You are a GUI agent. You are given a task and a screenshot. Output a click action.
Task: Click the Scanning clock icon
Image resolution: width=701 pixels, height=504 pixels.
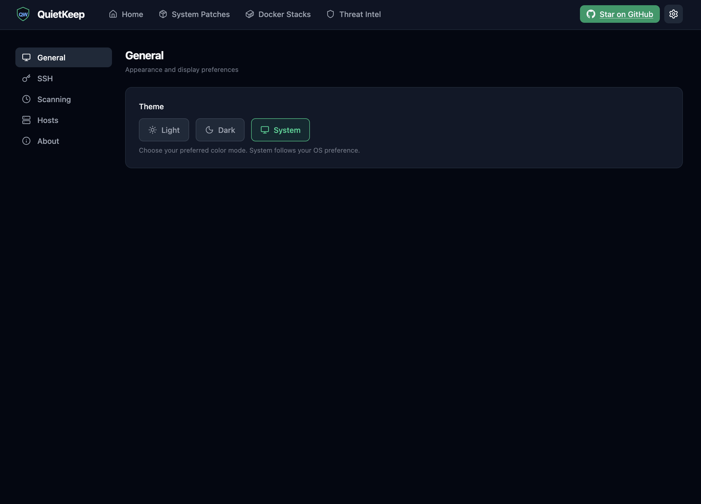pos(26,99)
